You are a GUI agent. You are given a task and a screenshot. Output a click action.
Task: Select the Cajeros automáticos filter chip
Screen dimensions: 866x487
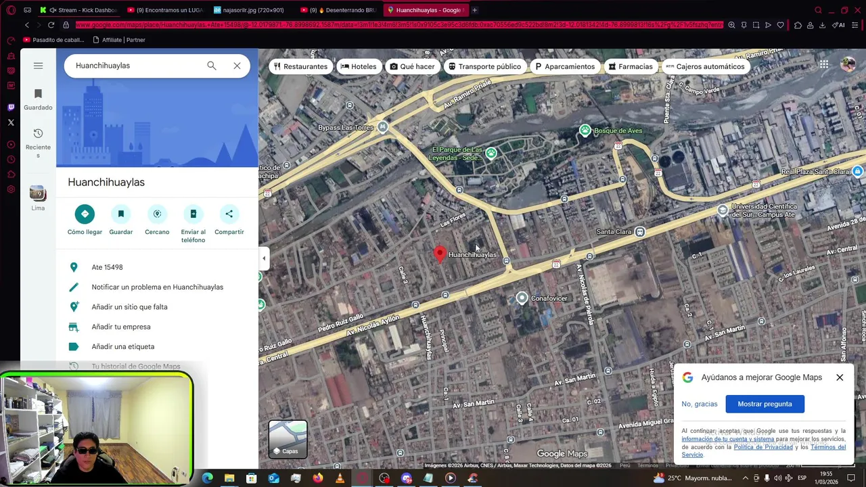pos(705,66)
